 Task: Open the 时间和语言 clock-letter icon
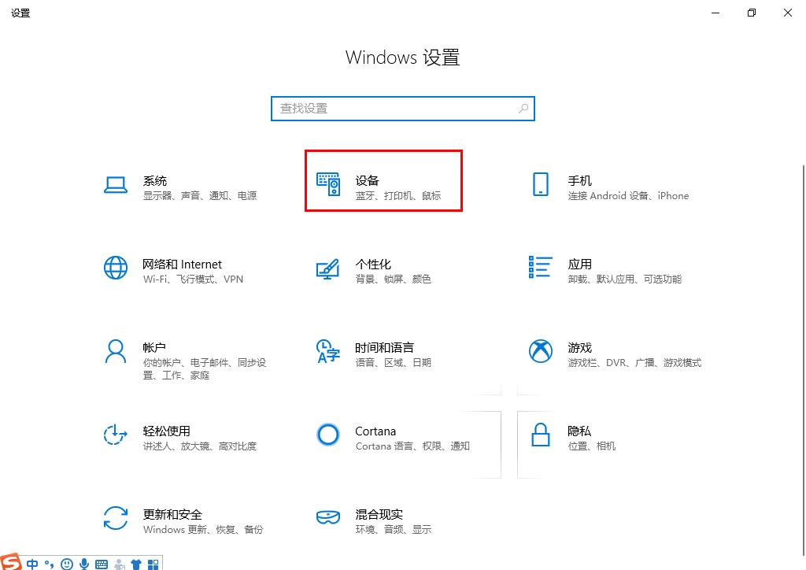(x=328, y=351)
